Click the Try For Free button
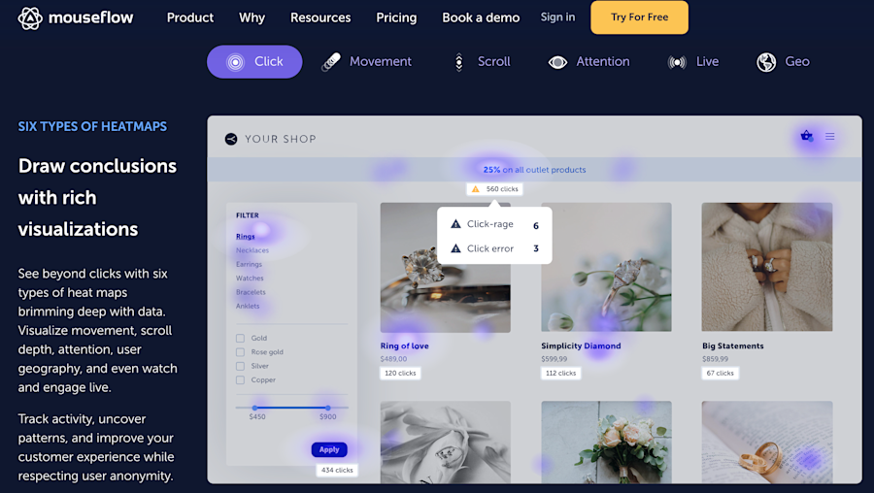This screenshot has height=493, width=874. 639,17
